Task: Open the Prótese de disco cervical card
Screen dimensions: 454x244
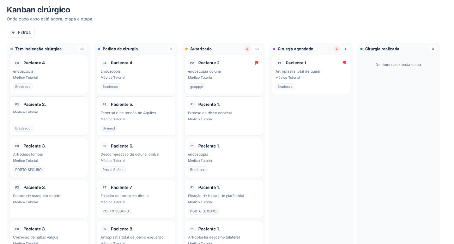Action: click(224, 116)
